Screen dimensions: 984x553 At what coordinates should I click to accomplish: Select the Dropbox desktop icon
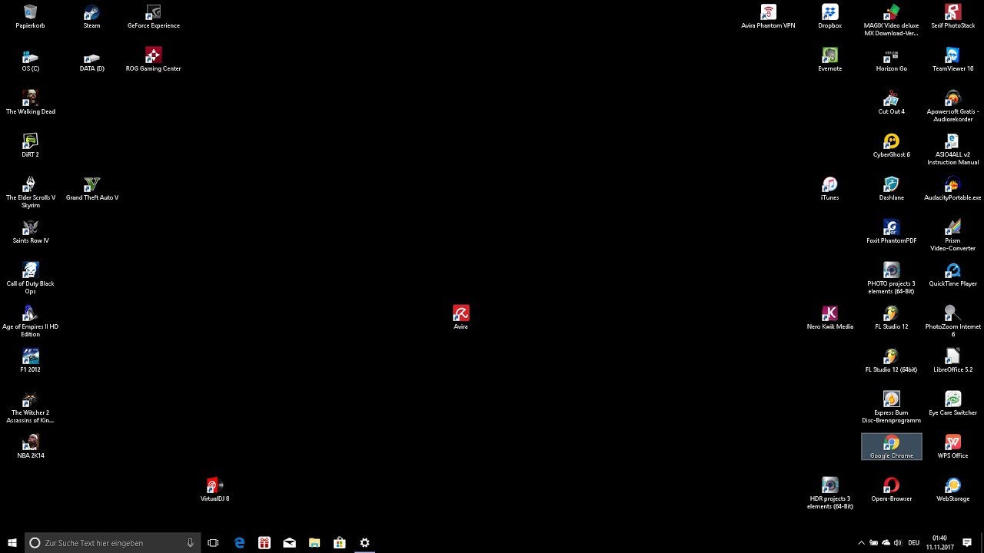point(829,17)
